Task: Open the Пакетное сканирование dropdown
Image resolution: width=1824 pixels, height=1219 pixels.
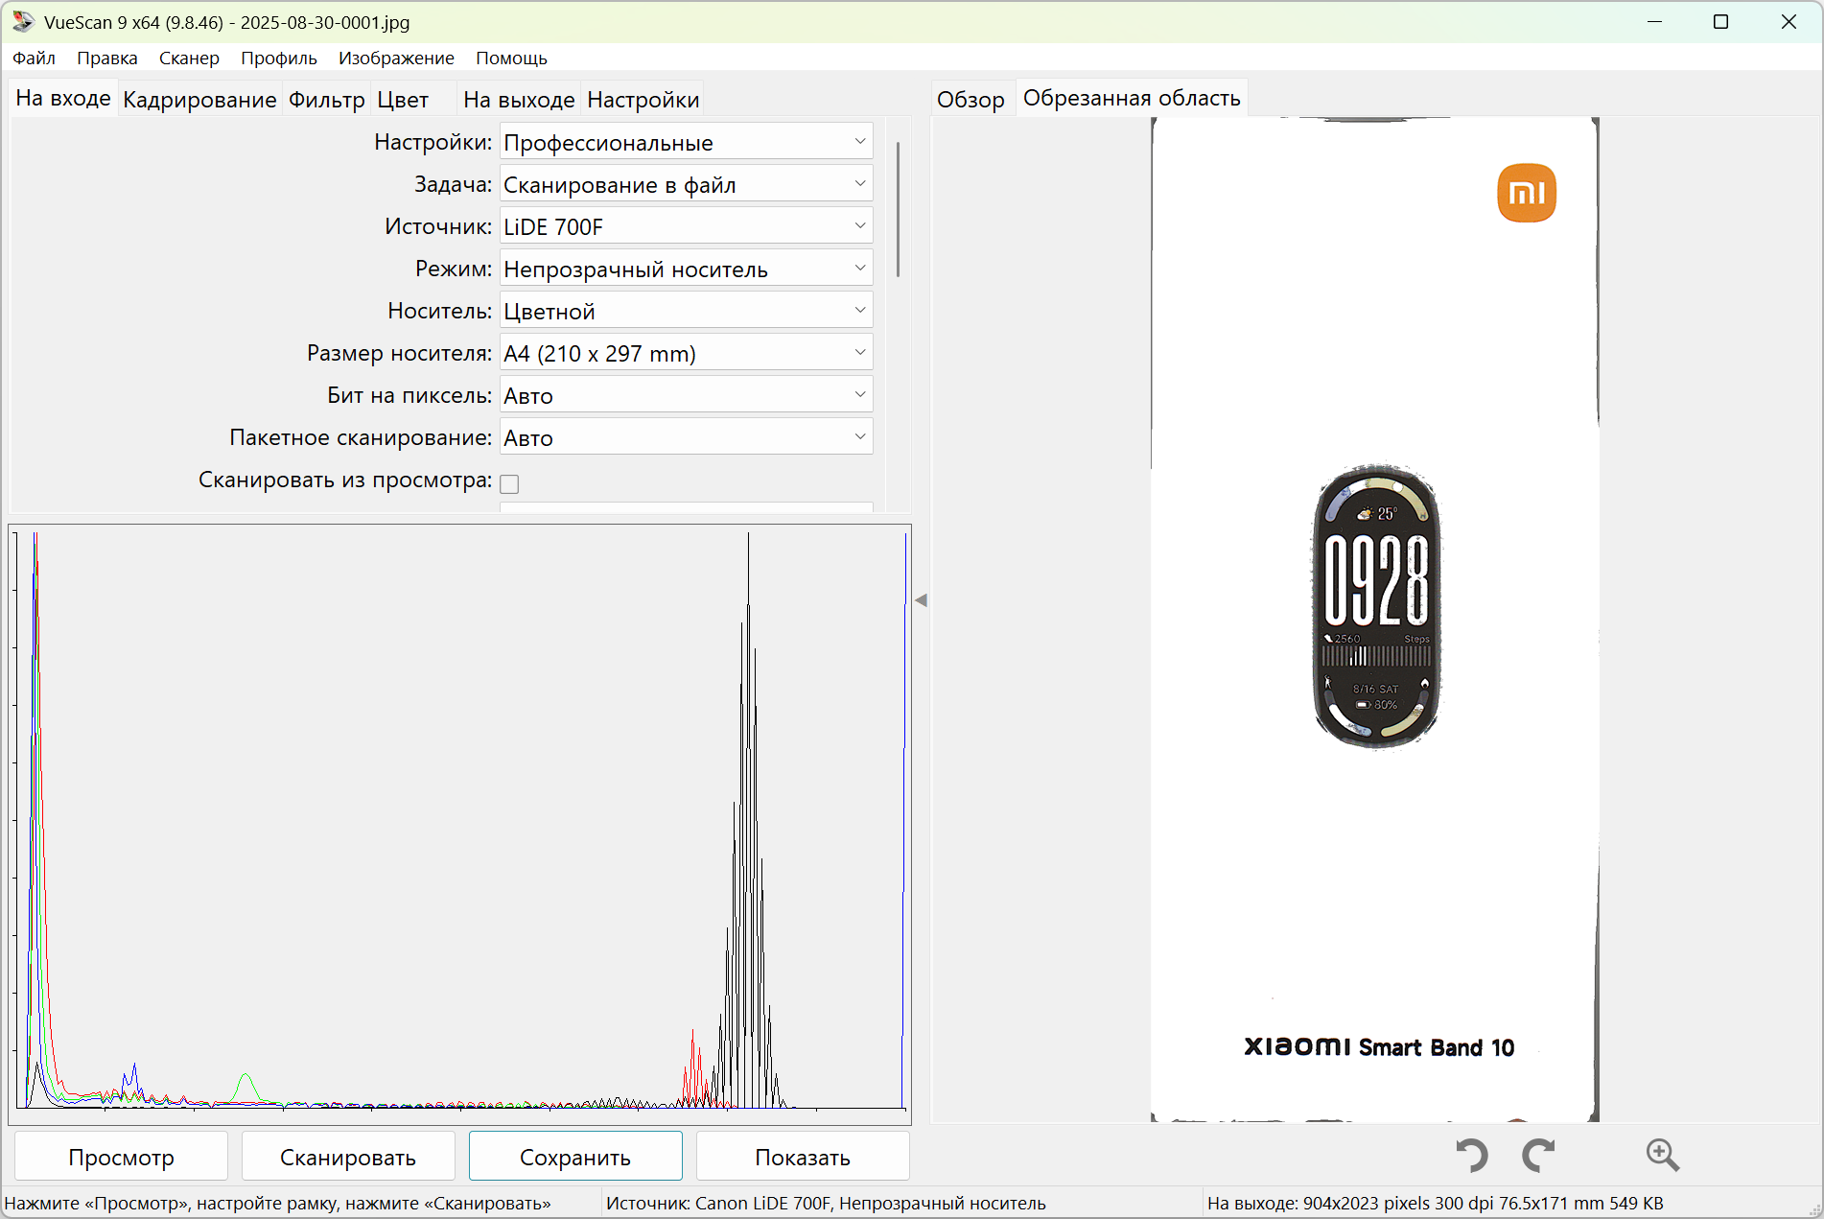Action: tap(687, 437)
